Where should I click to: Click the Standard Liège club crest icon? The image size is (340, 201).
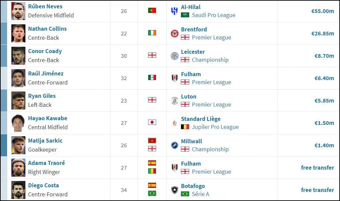175,123
